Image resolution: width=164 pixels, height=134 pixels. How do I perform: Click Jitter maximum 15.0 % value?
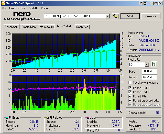(x=115, y=125)
